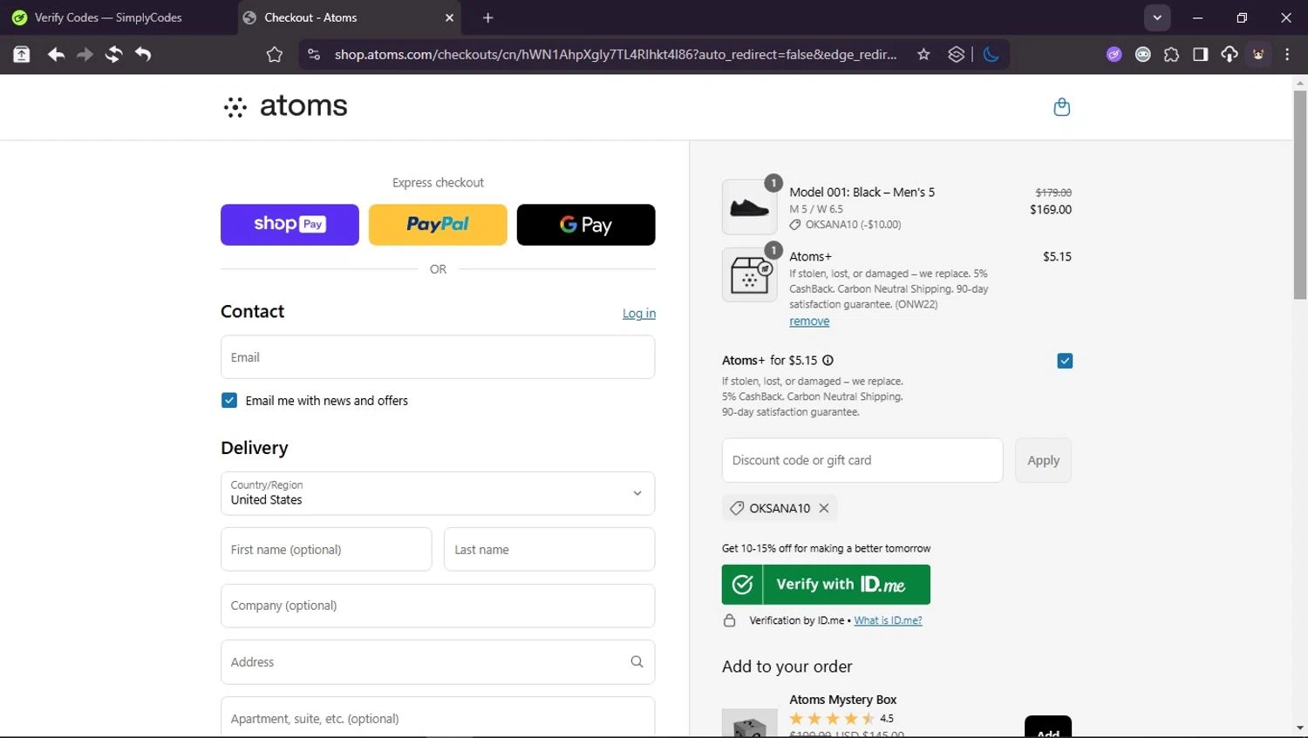Click Verify with ID.me button
The height and width of the screenshot is (738, 1308).
pos(826,585)
